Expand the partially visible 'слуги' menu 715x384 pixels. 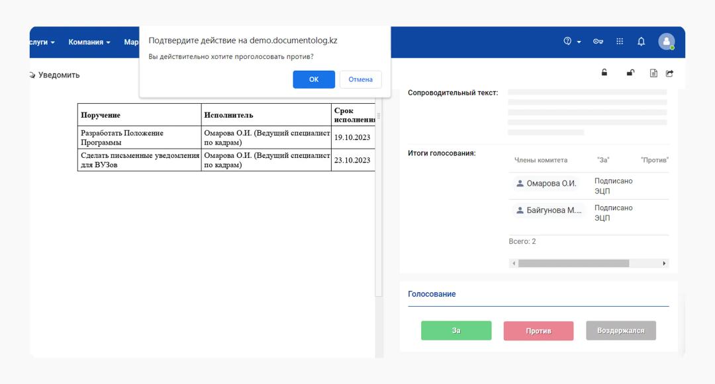tap(42, 42)
